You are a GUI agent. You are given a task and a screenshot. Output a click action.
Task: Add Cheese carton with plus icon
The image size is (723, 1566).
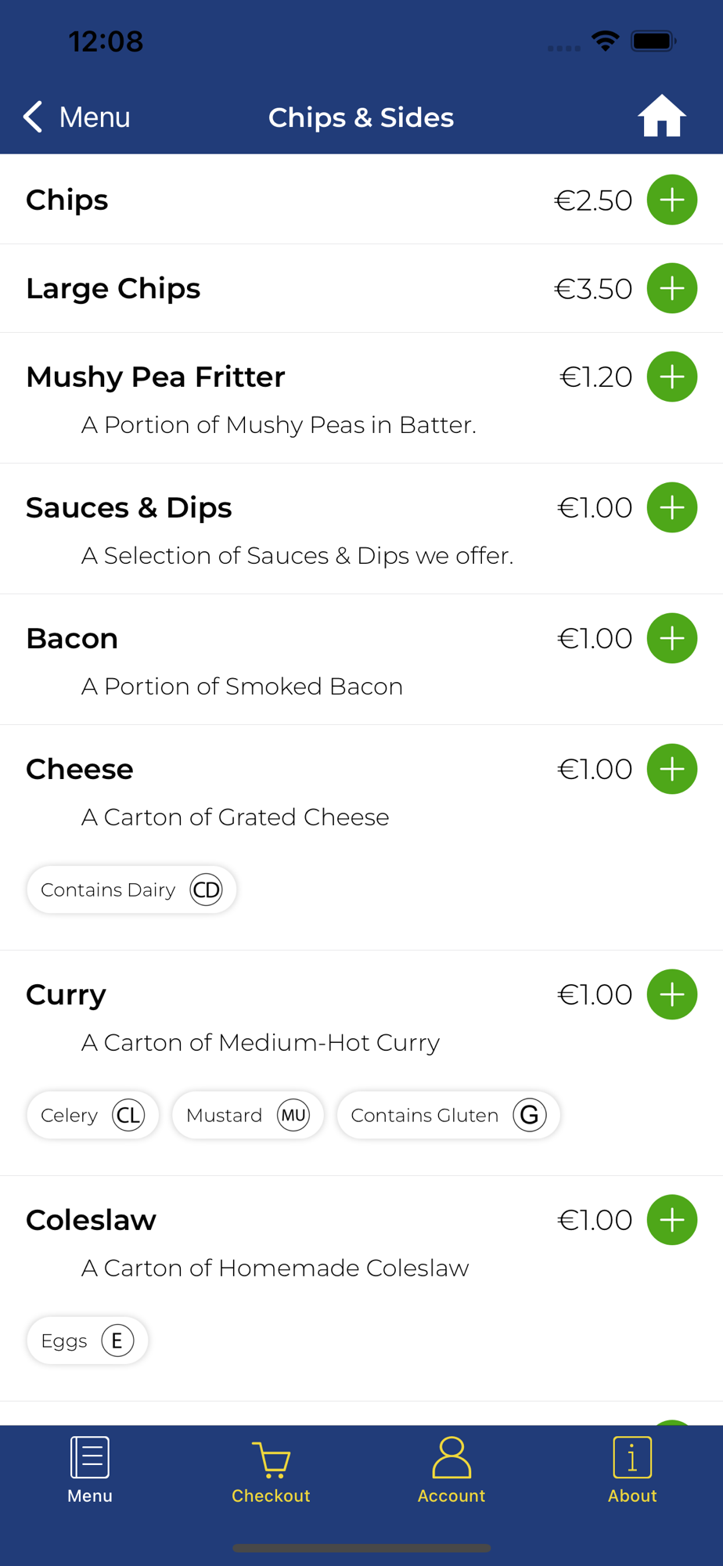click(x=671, y=769)
